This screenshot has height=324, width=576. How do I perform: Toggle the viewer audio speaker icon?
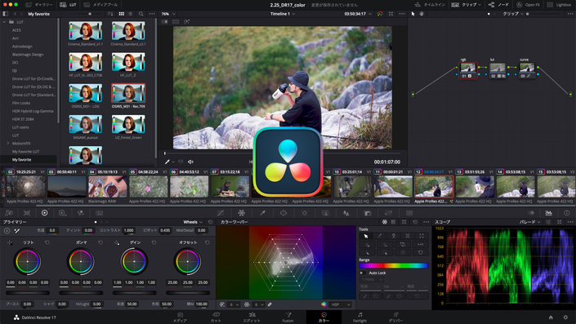click(190, 162)
